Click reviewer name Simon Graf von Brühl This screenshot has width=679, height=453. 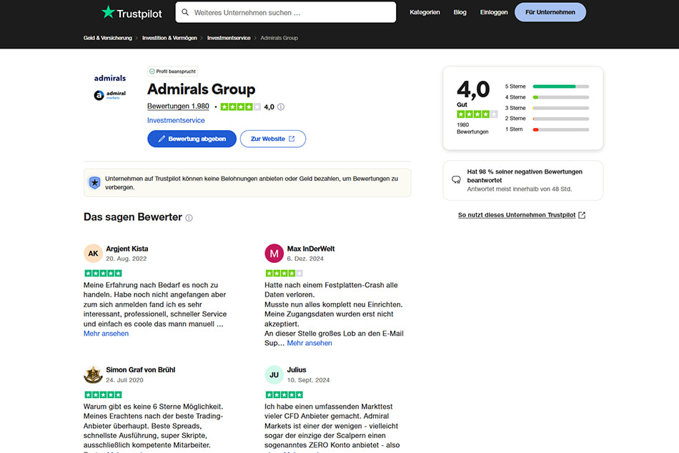point(141,370)
